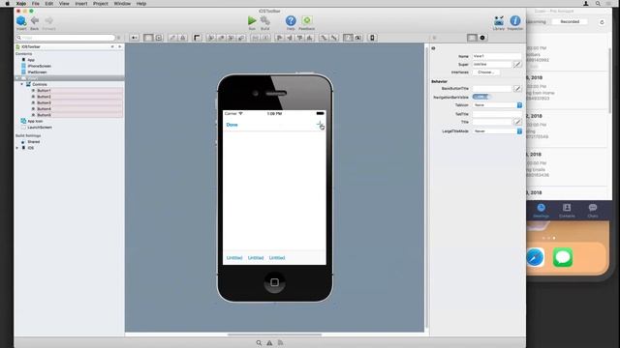Click the first Untitled toolbar button on iPhone
This screenshot has width=620, height=348.
coord(234,258)
